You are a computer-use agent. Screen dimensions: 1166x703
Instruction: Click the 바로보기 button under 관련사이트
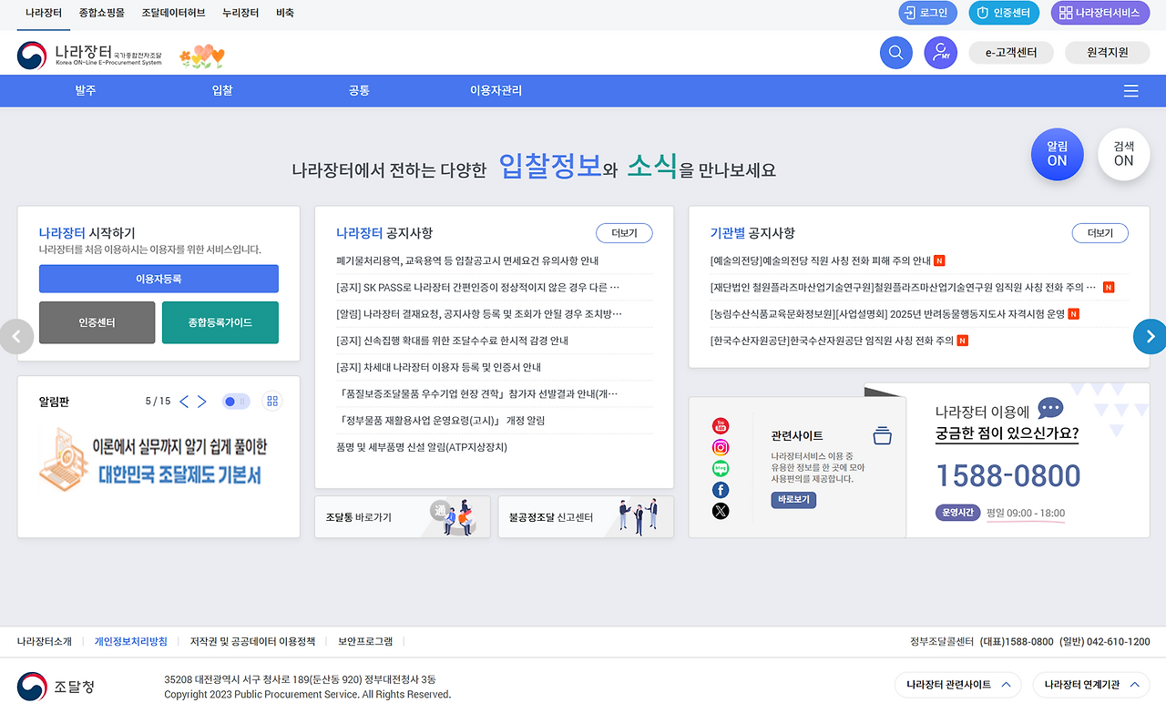(x=793, y=500)
